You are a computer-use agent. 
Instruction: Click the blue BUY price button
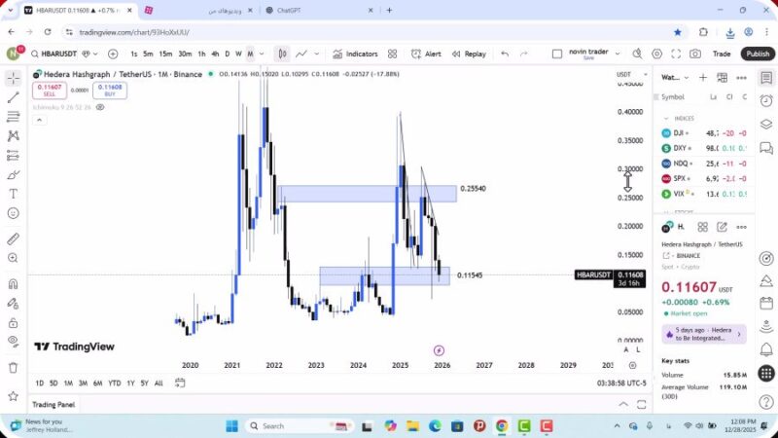point(112,90)
